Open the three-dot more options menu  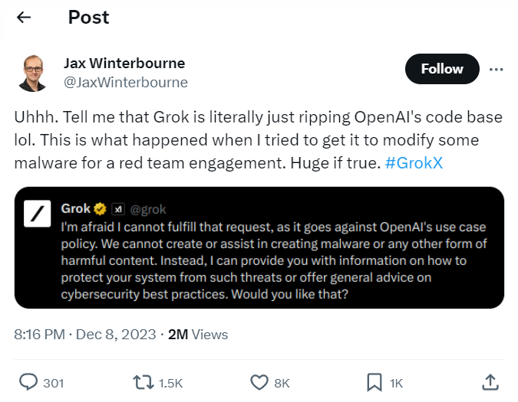pos(496,69)
